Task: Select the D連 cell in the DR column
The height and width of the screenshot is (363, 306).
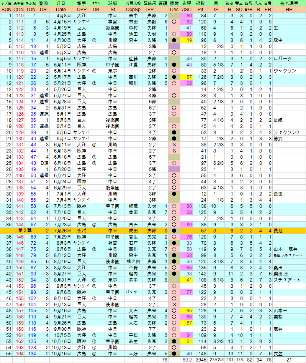Action: click(43, 163)
